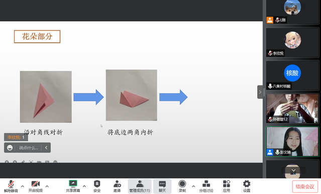Expand the share options arrow beside 共享屏幕
Image resolution: width=321 pixels, height=194 pixels.
pos(84,186)
